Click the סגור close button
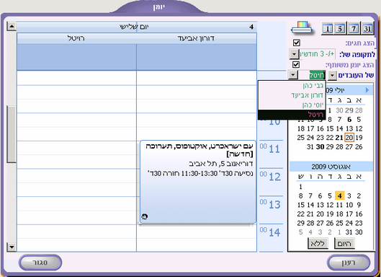The image size is (381, 277). pos(40,263)
